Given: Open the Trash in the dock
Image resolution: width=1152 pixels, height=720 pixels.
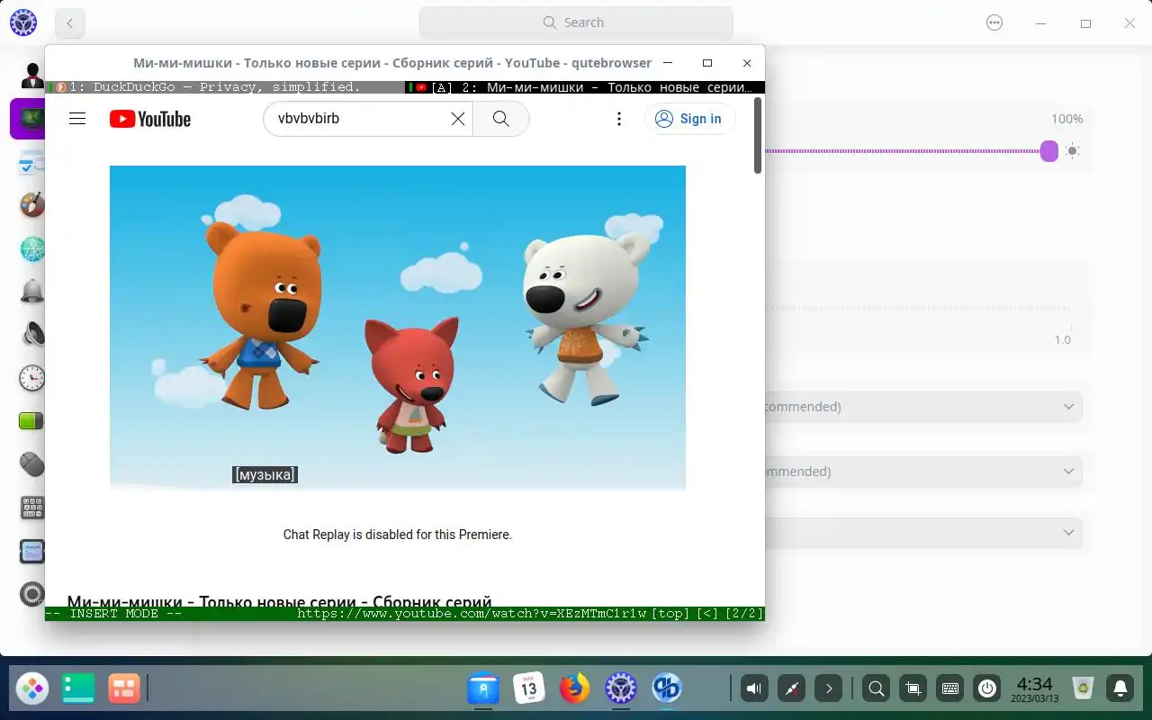Looking at the screenshot, I should click(1084, 689).
